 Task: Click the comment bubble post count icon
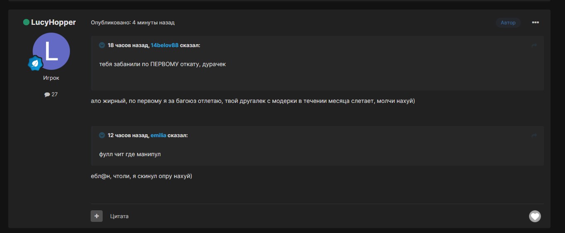point(47,95)
